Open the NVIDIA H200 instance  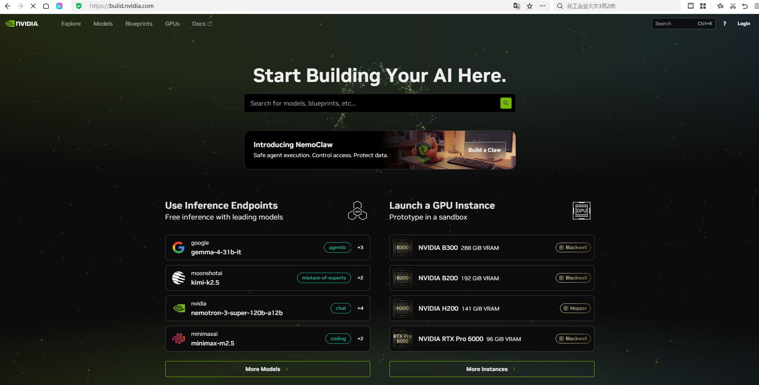point(492,308)
